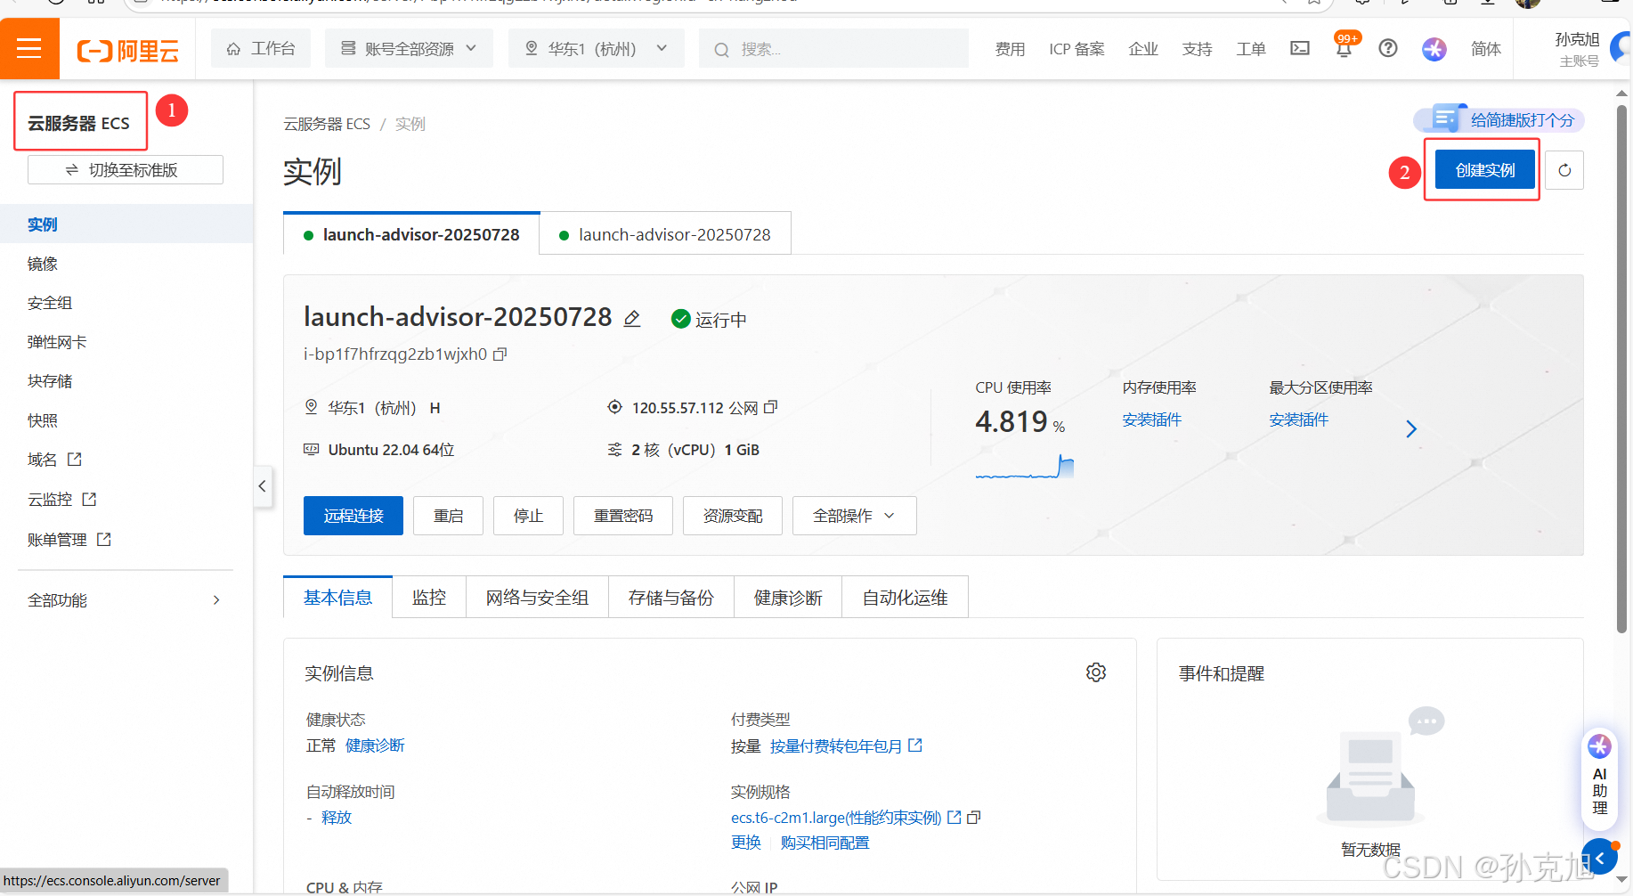This screenshot has height=896, width=1633.
Task: Click the 创建实例 button
Action: coord(1485,170)
